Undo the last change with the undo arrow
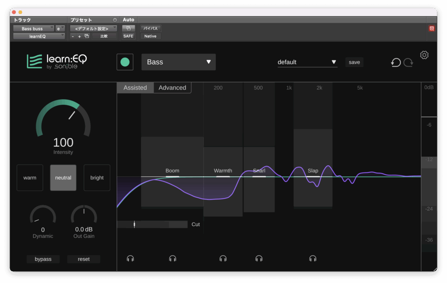This screenshot has height=283, width=447. click(395, 62)
